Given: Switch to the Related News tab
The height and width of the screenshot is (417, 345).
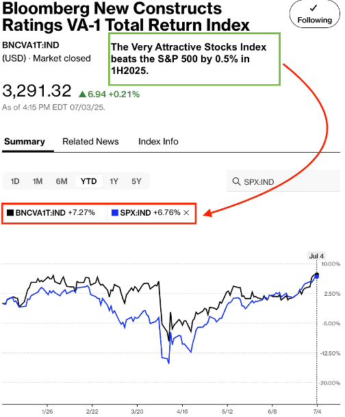Looking at the screenshot, I should (x=90, y=142).
